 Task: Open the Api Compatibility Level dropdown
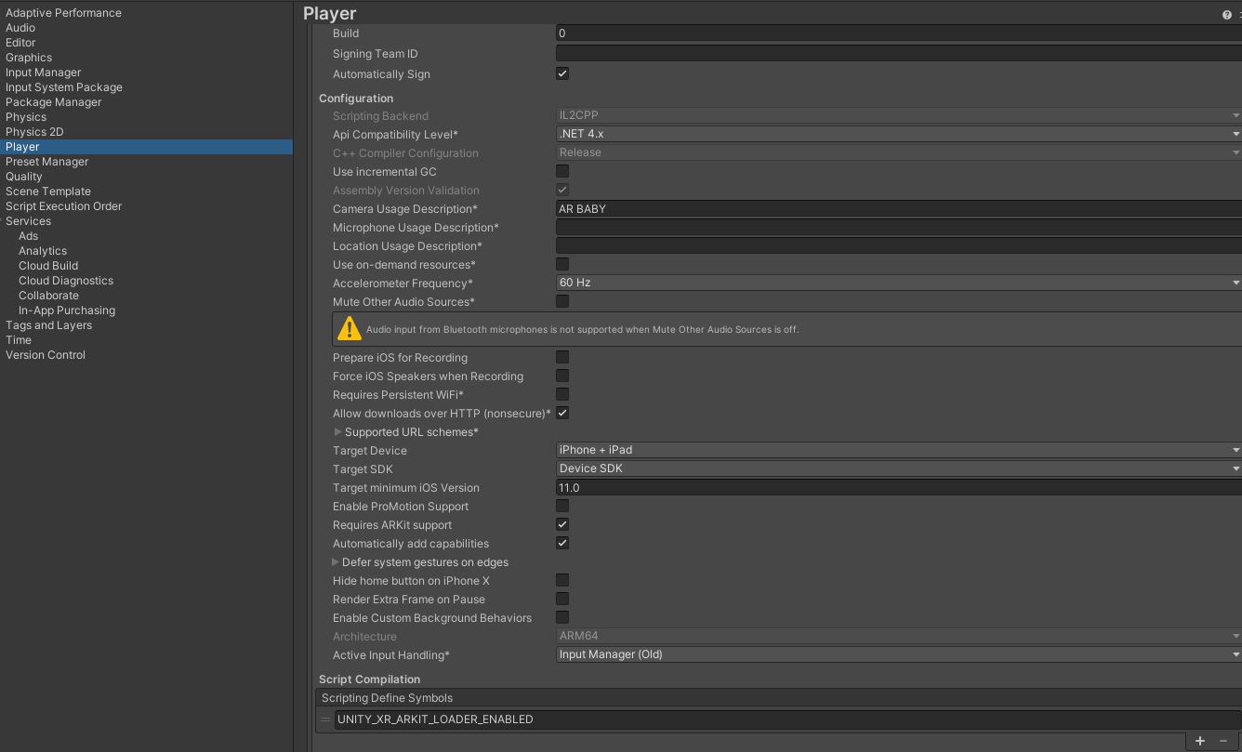pos(892,134)
